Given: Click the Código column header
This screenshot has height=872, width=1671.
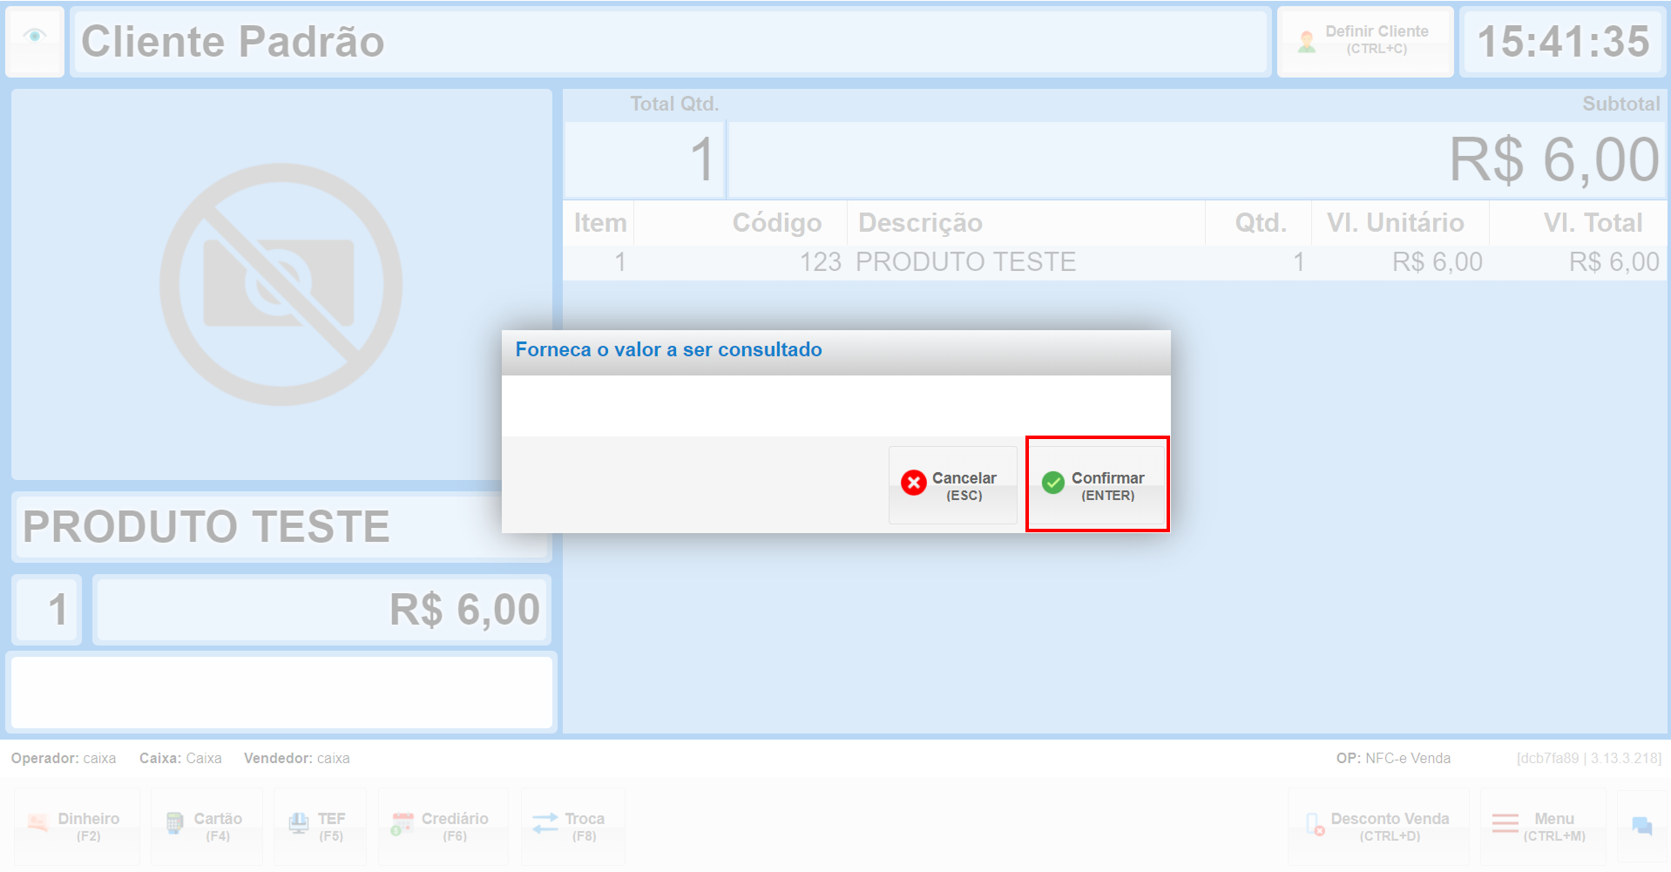Looking at the screenshot, I should tap(777, 223).
